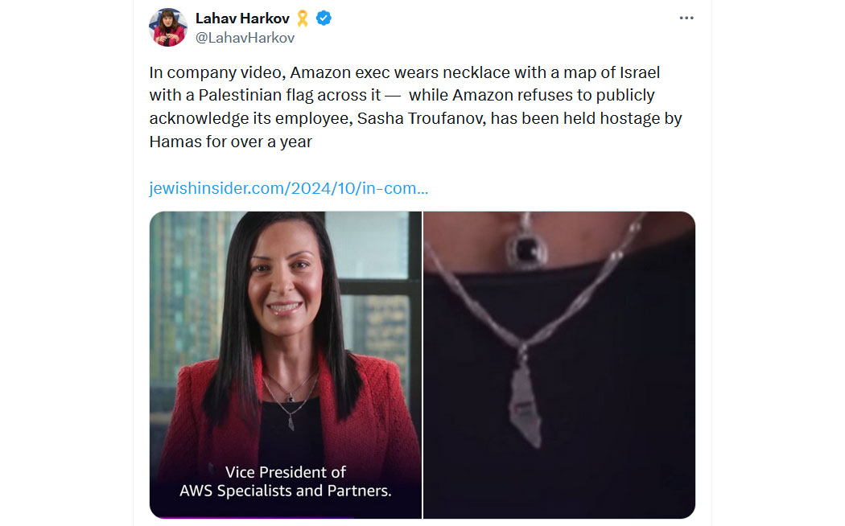
Task: Click the blue verified badge
Action: (324, 18)
